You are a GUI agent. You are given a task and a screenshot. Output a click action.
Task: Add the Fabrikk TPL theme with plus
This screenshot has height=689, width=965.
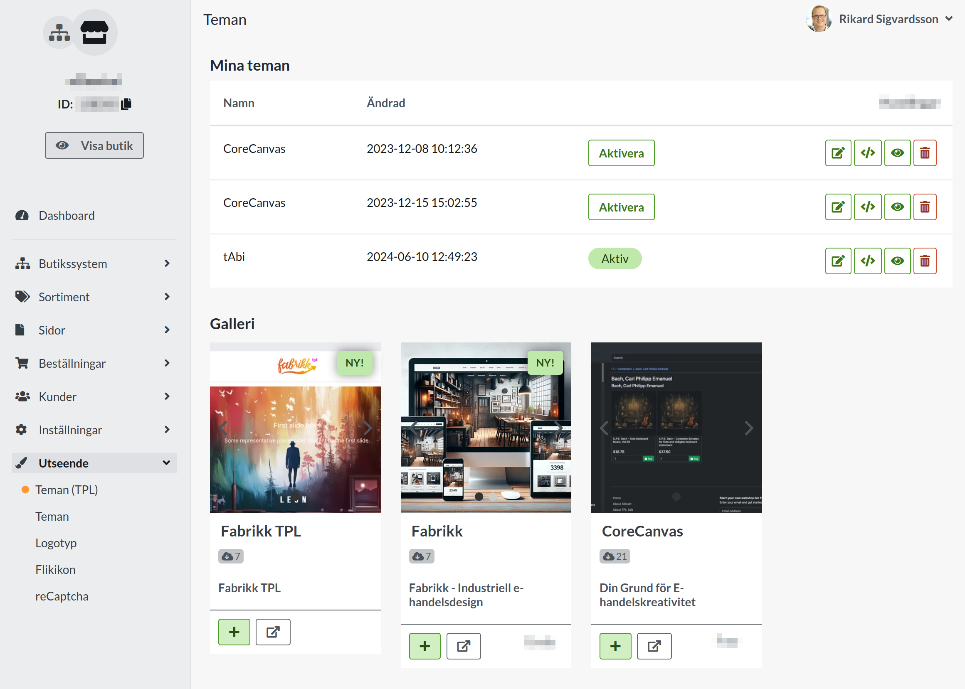234,632
